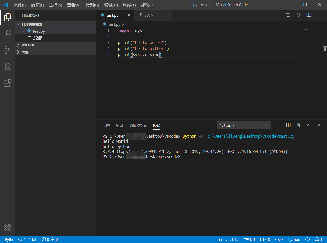Open the '1: Code' terminal dropdown
This screenshot has width=327, height=243.
pyautogui.click(x=243, y=125)
